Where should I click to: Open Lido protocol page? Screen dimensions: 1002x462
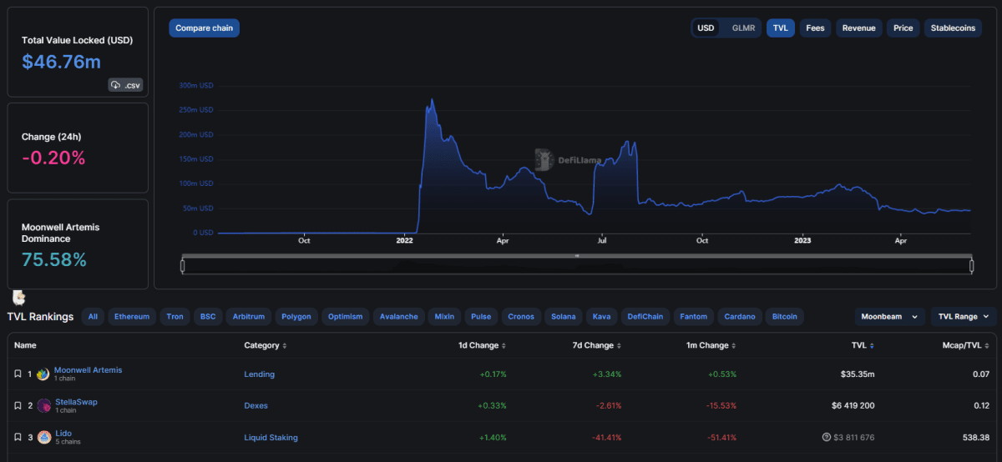click(x=63, y=433)
